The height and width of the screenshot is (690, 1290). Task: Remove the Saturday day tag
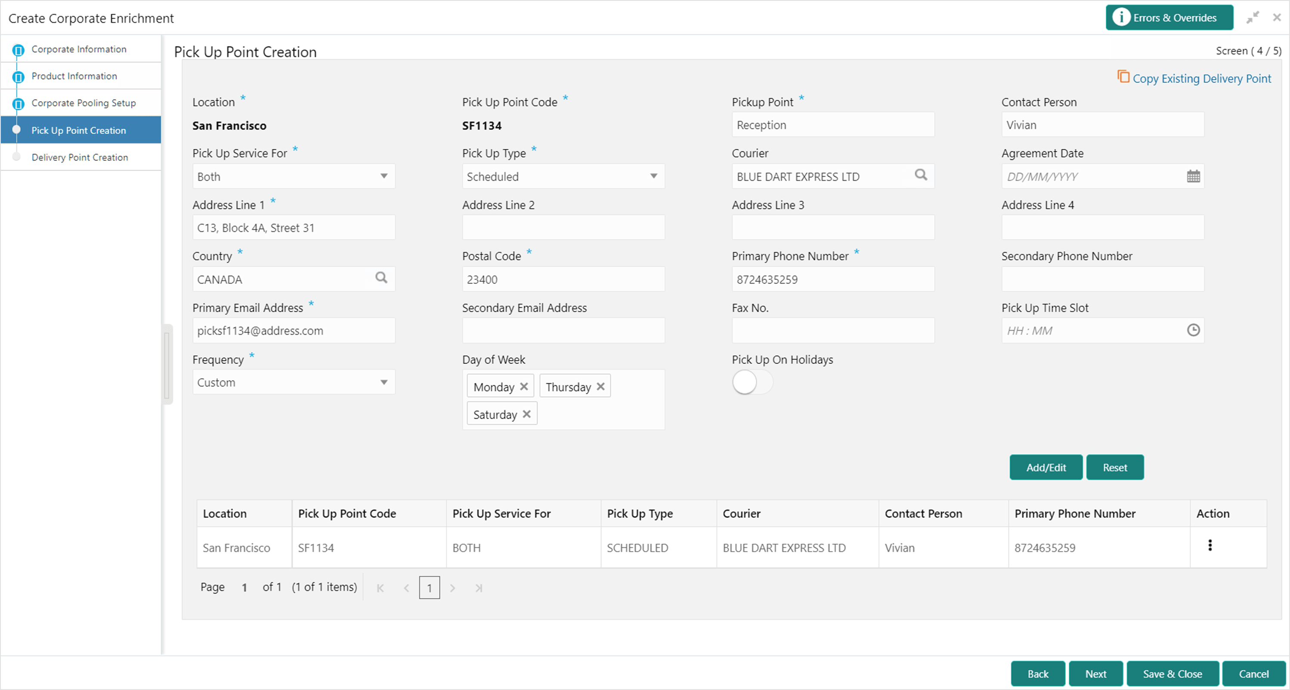pos(526,414)
